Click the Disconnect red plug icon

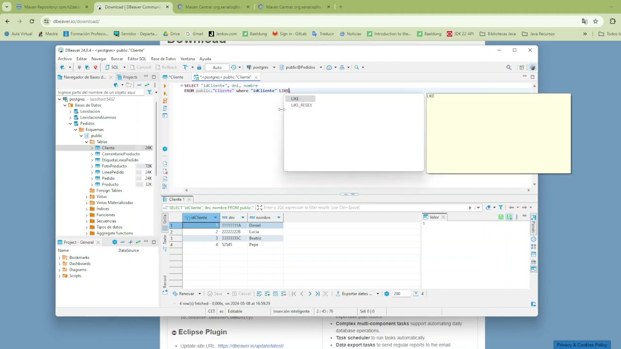point(95,67)
